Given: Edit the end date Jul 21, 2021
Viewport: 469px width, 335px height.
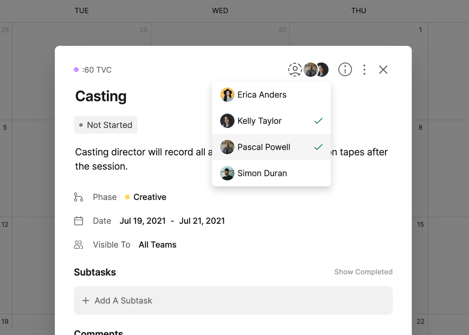Looking at the screenshot, I should pyautogui.click(x=202, y=221).
